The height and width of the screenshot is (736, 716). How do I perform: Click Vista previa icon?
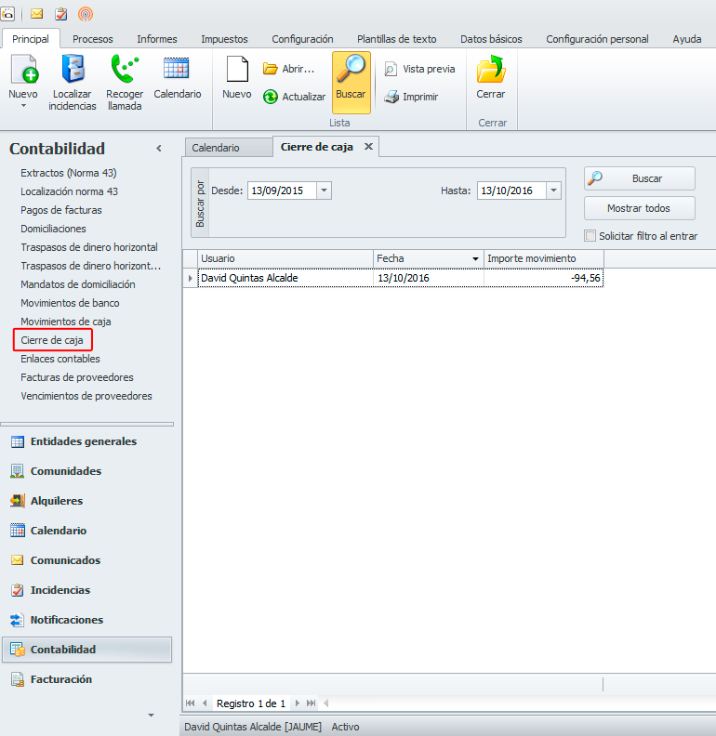click(391, 69)
